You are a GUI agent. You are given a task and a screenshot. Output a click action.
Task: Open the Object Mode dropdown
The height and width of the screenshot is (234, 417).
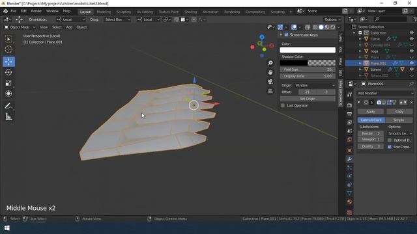point(20,27)
